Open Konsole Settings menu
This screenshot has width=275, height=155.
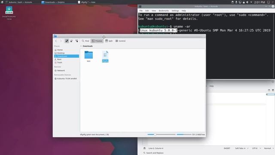[175, 11]
